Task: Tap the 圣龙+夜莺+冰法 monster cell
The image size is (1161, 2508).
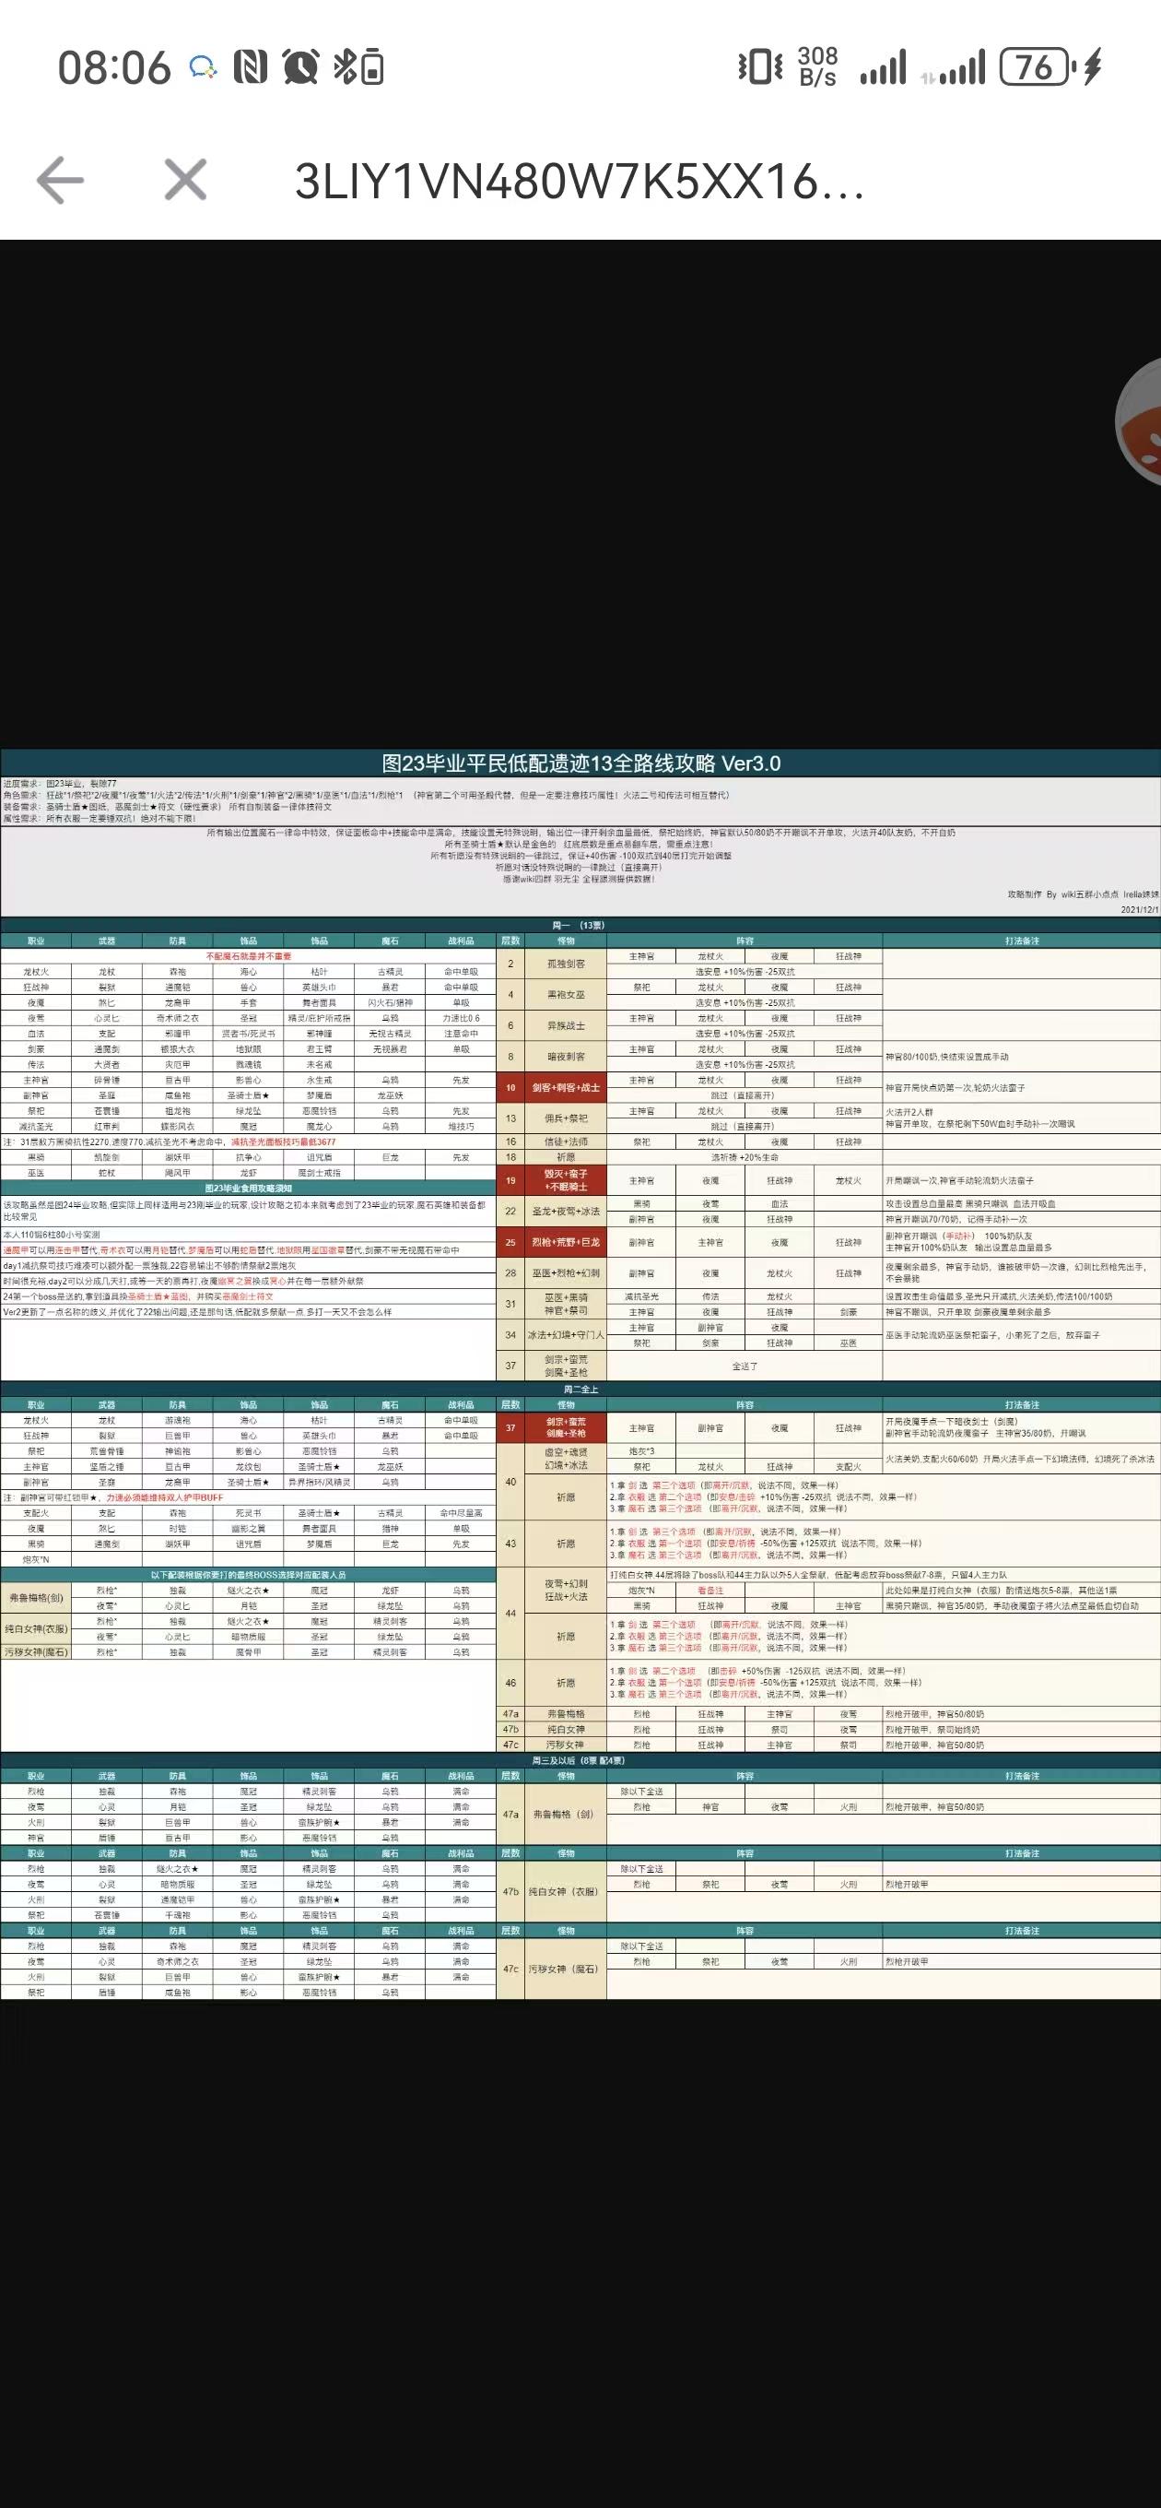Action: (566, 1212)
